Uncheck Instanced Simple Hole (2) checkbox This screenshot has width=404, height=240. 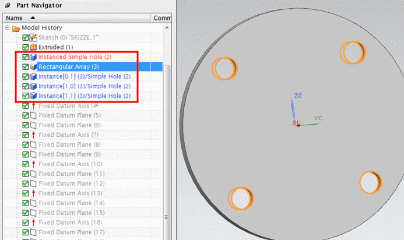[25, 57]
